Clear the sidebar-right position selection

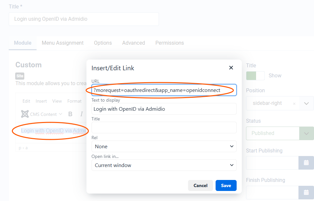(x=294, y=104)
